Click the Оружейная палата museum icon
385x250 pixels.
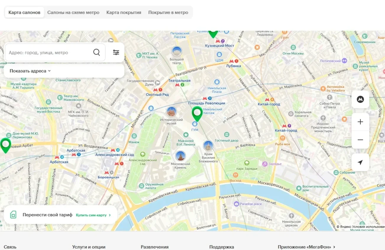[x=142, y=186]
